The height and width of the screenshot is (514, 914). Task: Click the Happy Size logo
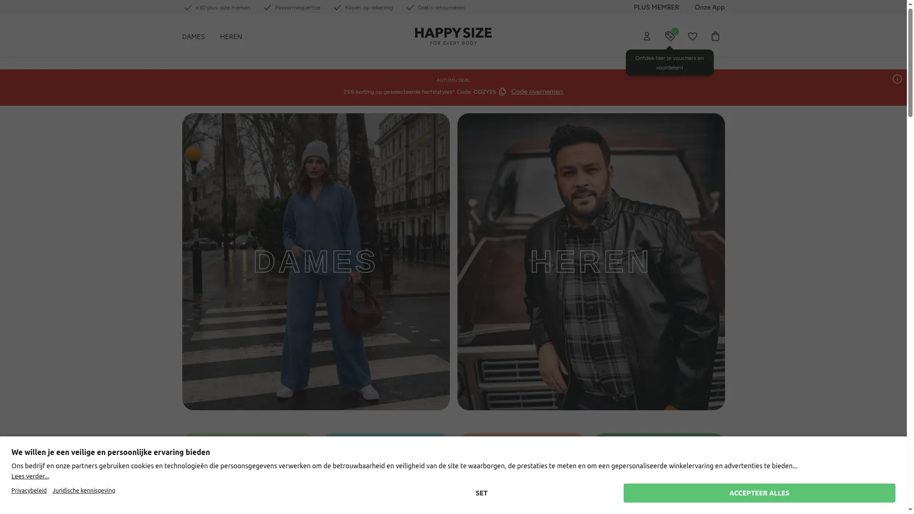tap(453, 36)
